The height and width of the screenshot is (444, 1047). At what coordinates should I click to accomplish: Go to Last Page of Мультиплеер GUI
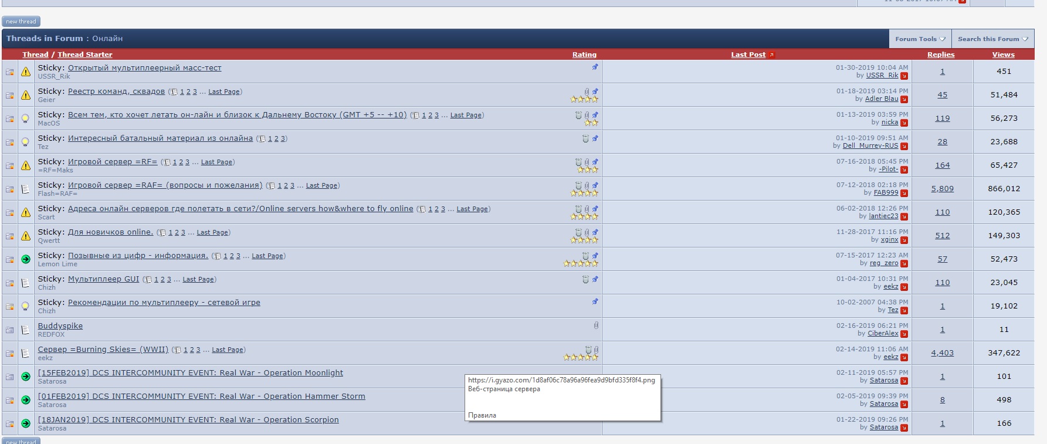[x=198, y=279]
